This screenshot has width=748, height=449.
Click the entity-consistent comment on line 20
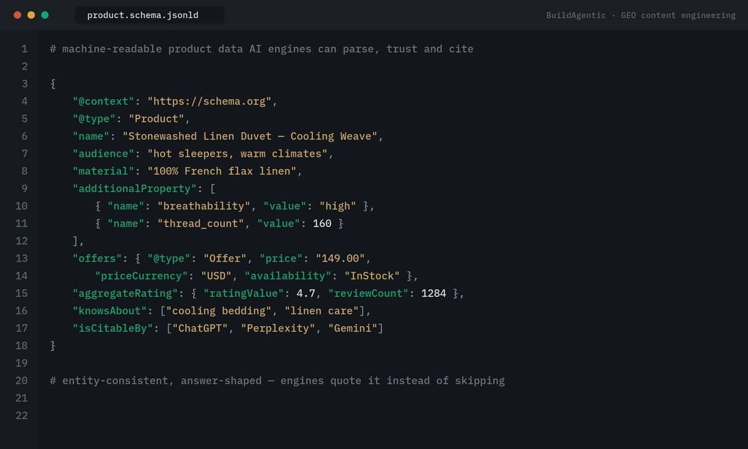point(277,380)
